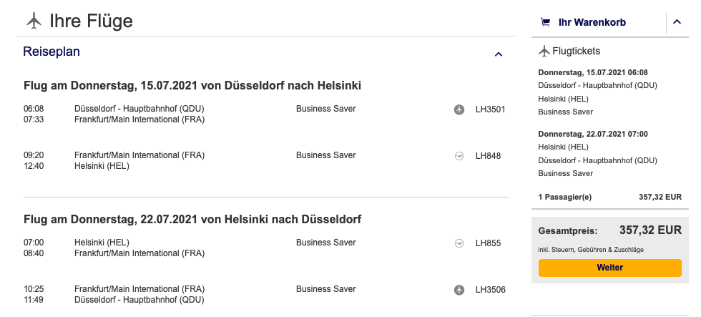Click the train icon for LH3501
The image size is (701, 317).
pos(459,109)
